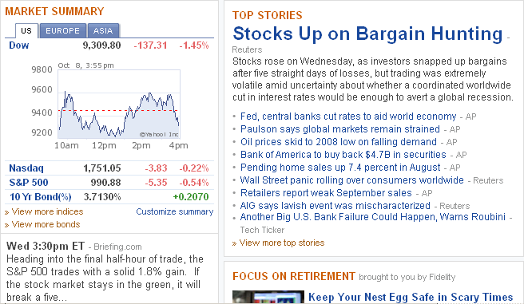Open Keep Your Nest Egg Safe article
The image size is (524, 304).
411,297
